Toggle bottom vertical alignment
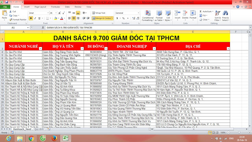 (x=78, y=13)
